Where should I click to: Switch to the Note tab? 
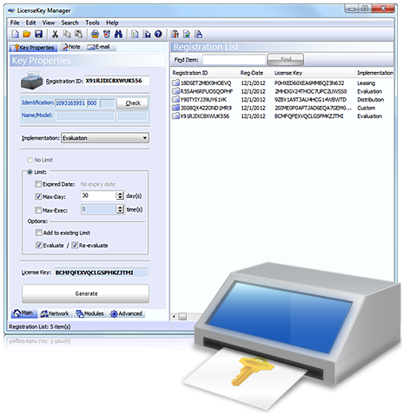(x=71, y=47)
